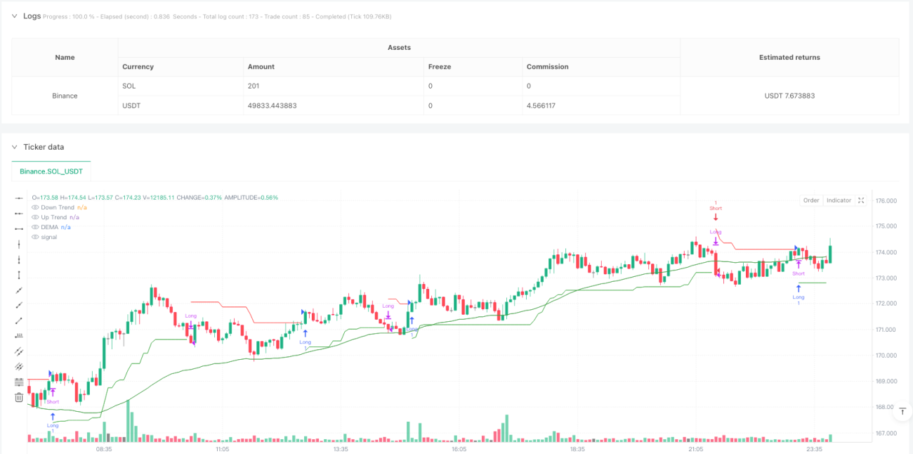This screenshot has height=454, width=913.
Task: Click the Order button on chart
Action: click(x=811, y=200)
